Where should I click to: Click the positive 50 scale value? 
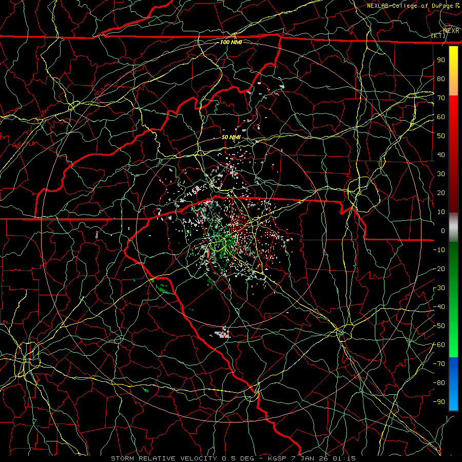[441, 136]
